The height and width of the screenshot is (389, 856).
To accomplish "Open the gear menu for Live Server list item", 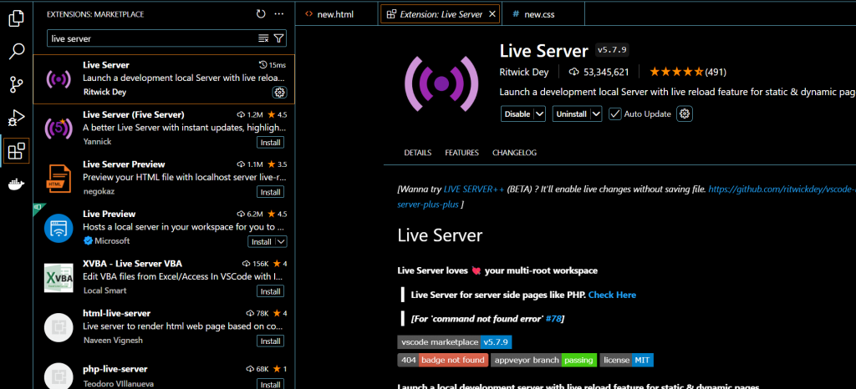I will click(x=279, y=92).
